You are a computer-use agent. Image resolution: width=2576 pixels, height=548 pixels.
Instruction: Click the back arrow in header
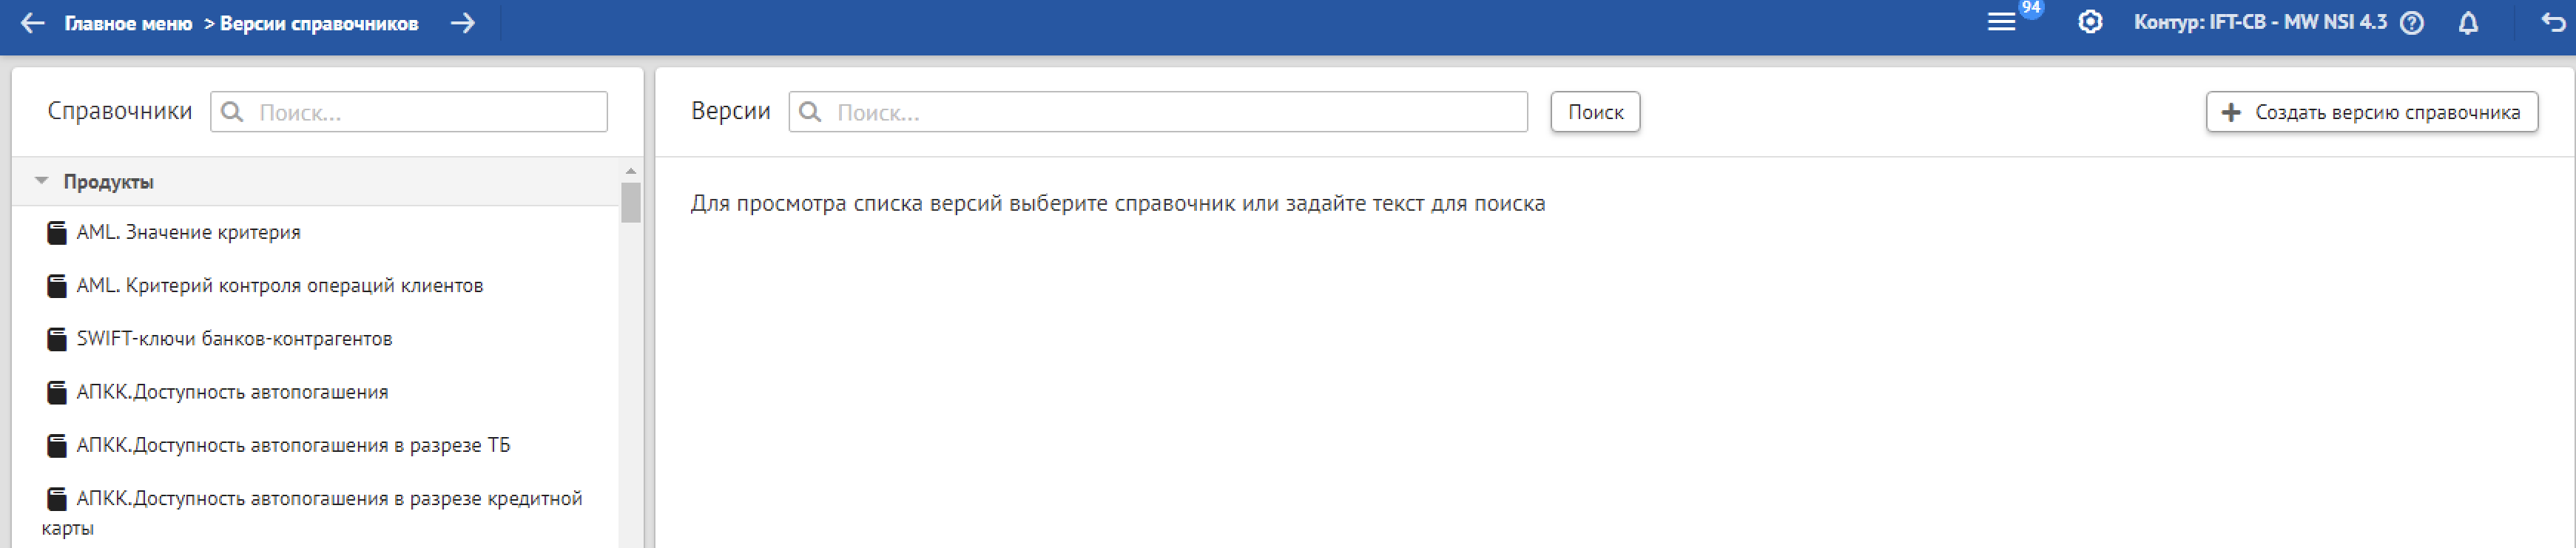pyautogui.click(x=33, y=23)
